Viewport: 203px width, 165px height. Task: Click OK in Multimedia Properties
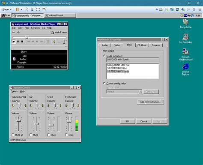click(x=128, y=121)
